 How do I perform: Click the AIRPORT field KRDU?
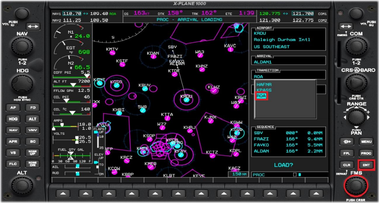pos(289,40)
